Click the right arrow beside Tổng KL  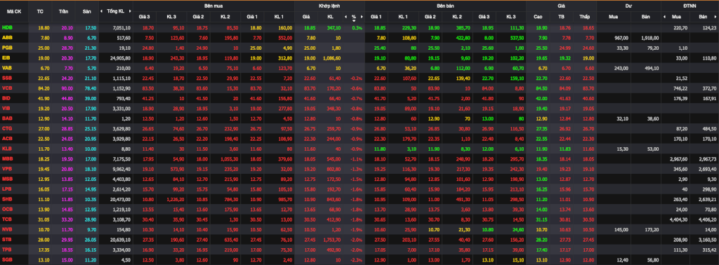(x=129, y=11)
